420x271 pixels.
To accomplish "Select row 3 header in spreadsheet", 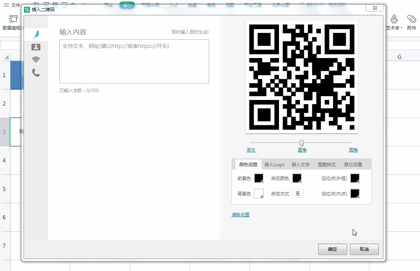I will 5,132.
